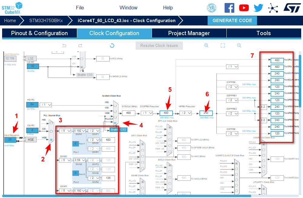
Task: Open the YouTube icon link
Action: 244,8
